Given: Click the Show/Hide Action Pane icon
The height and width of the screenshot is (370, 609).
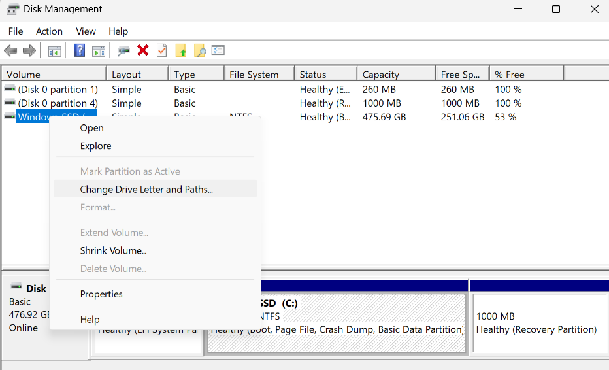Looking at the screenshot, I should coord(99,50).
